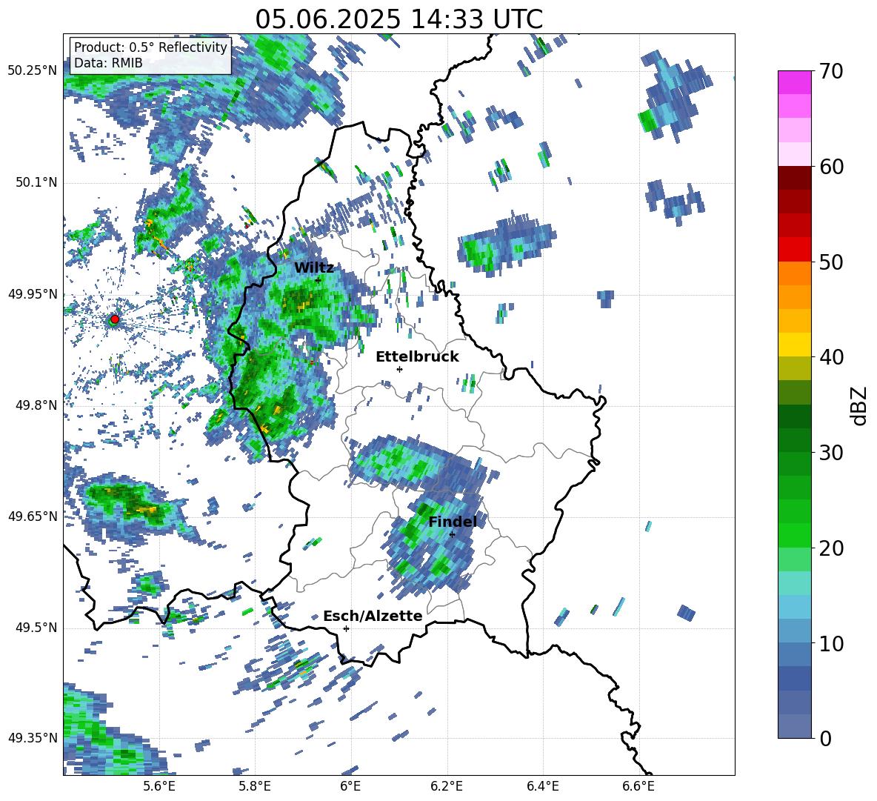Click the Ettelbruck city label
This screenshot has height=801, width=877.
point(417,357)
